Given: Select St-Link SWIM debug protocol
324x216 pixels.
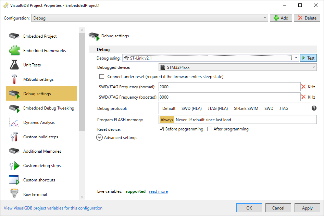Looking at the screenshot, I should pos(246,109).
